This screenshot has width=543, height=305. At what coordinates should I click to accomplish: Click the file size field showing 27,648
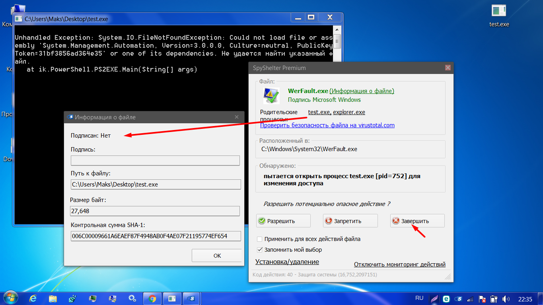(x=155, y=211)
